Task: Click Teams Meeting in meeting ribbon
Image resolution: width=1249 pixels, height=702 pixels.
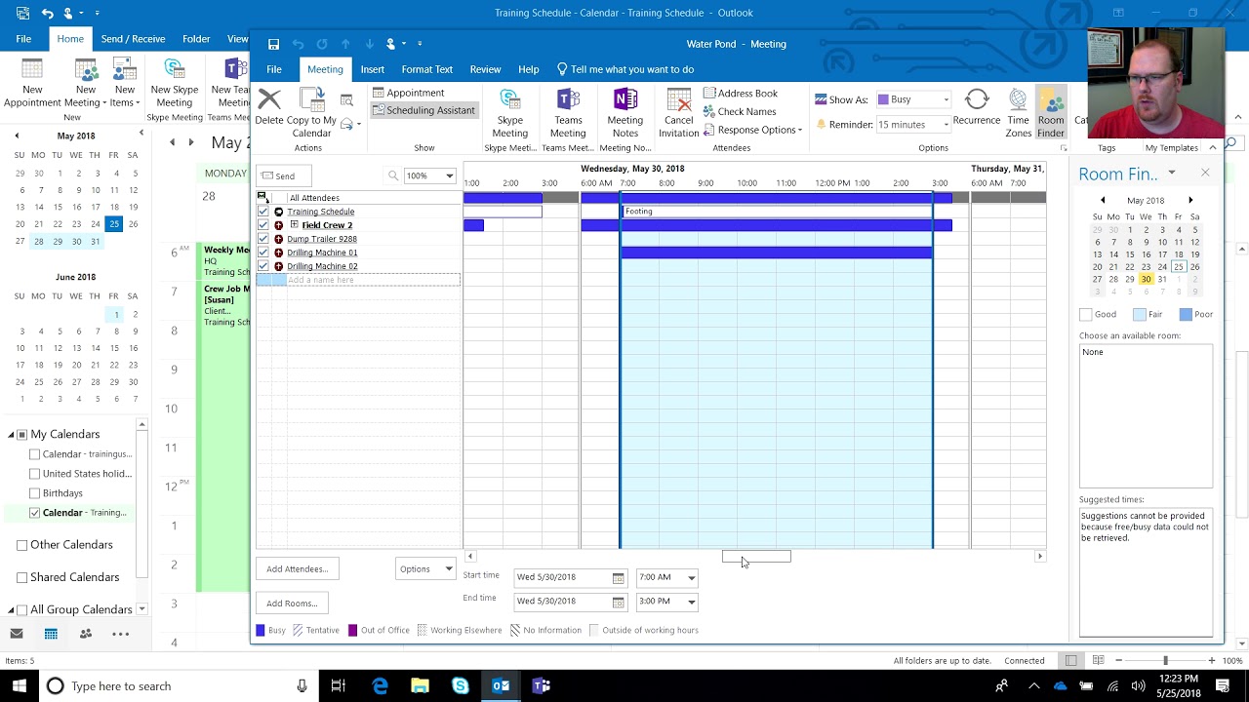Action: tap(568, 114)
